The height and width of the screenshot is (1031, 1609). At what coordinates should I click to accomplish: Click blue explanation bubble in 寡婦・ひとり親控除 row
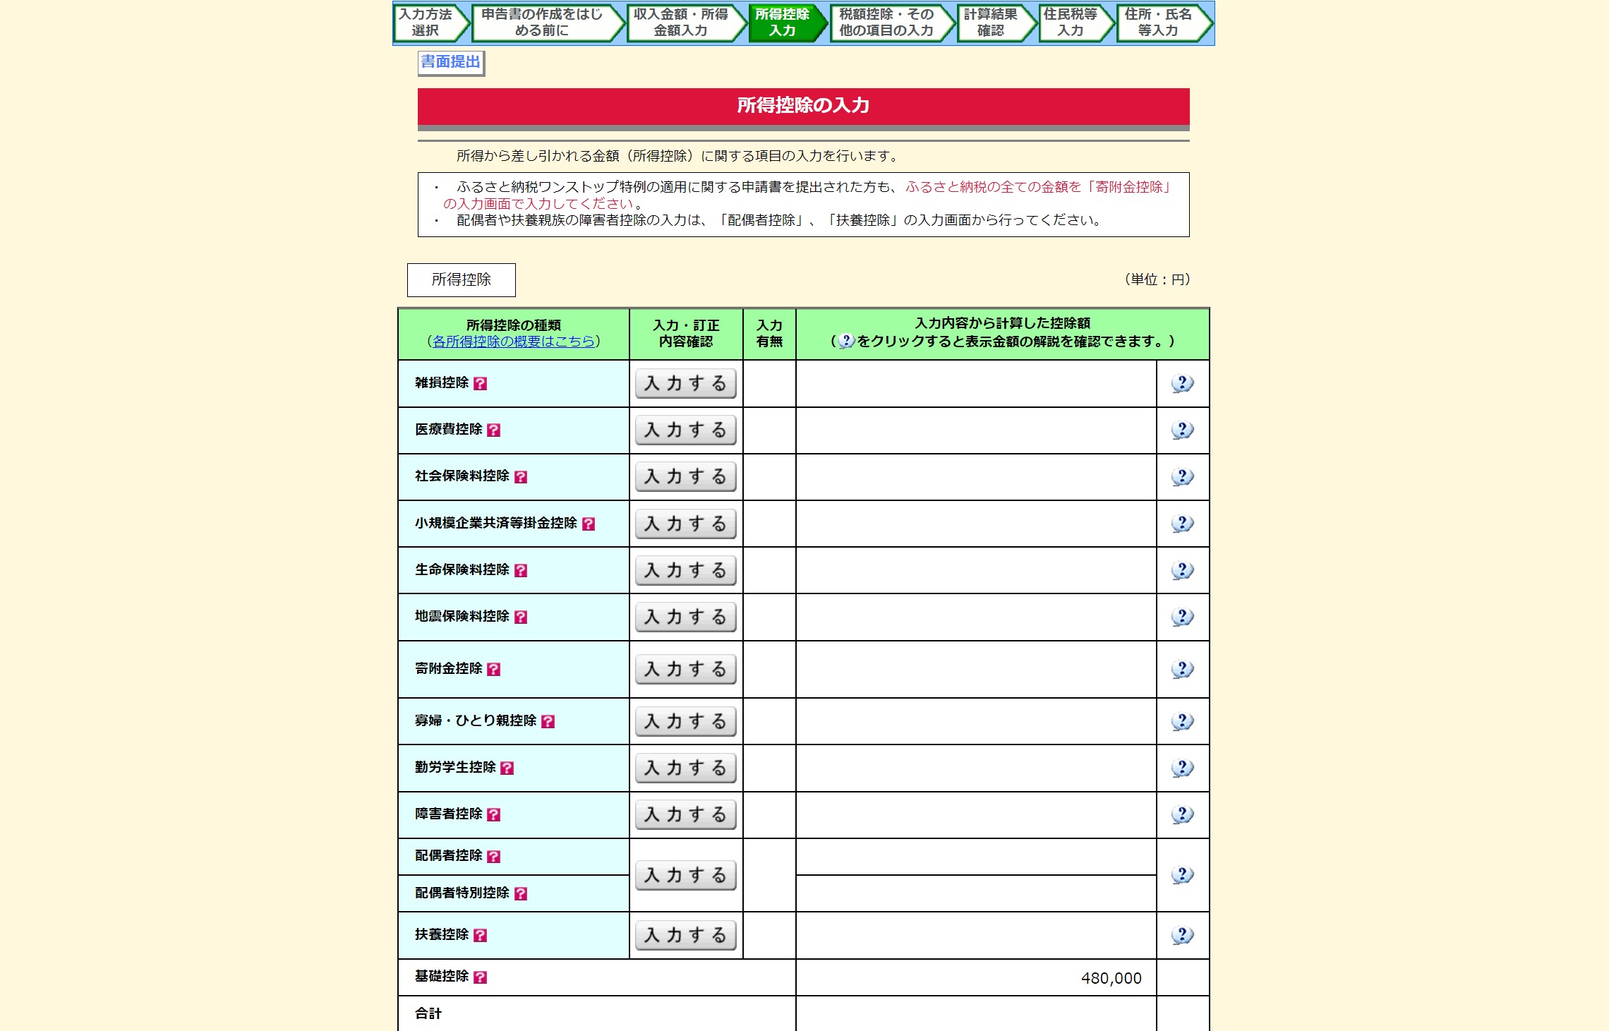tap(1182, 721)
